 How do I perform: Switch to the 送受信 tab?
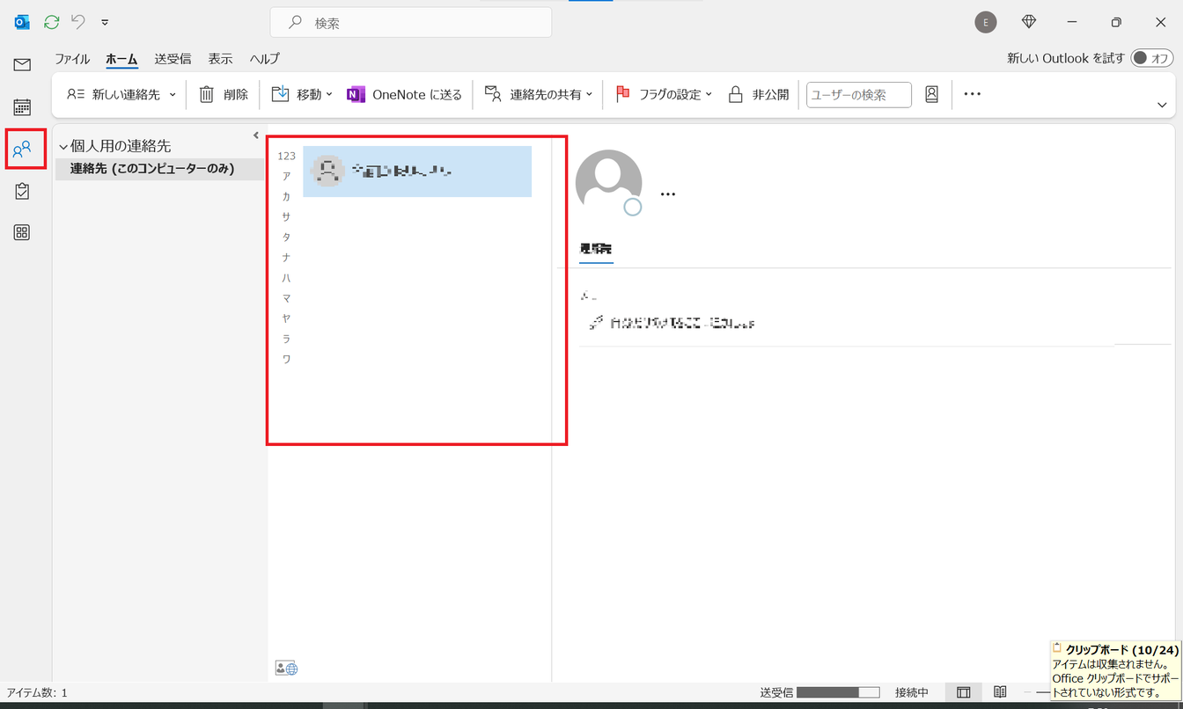(x=173, y=59)
